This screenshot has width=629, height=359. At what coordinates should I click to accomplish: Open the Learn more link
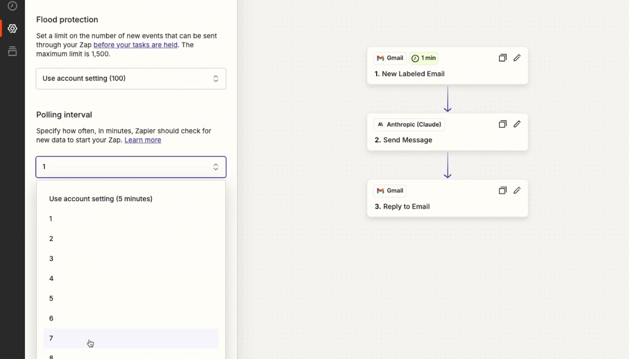click(x=143, y=140)
